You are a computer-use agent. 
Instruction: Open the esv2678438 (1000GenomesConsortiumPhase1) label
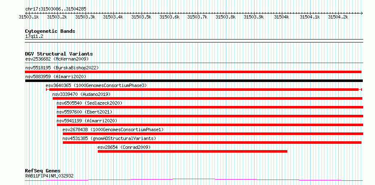[x=113, y=129]
